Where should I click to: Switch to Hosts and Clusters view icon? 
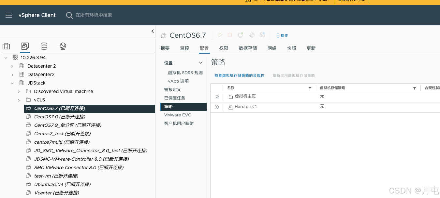point(6,46)
